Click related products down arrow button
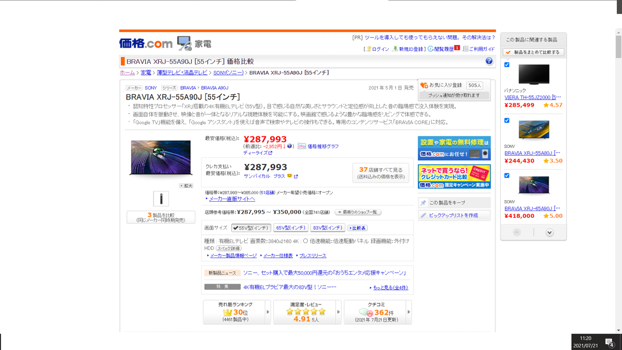622x350 pixels. tap(549, 233)
